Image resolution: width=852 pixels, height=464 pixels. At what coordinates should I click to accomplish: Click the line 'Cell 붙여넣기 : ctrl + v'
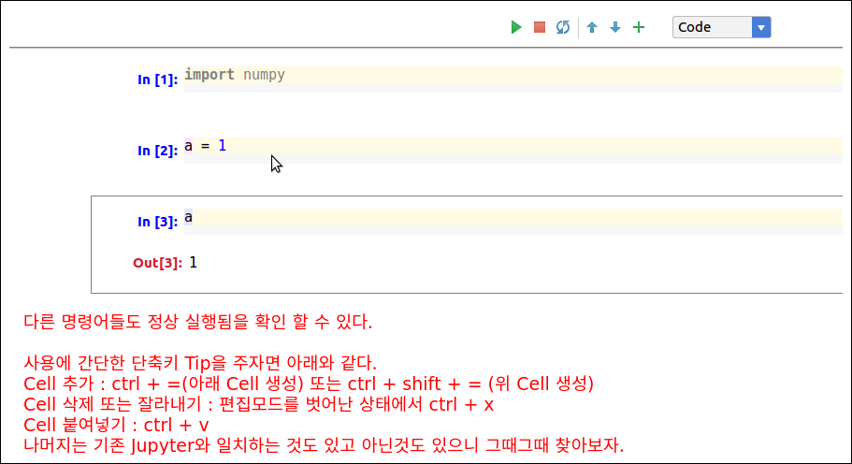(116, 425)
